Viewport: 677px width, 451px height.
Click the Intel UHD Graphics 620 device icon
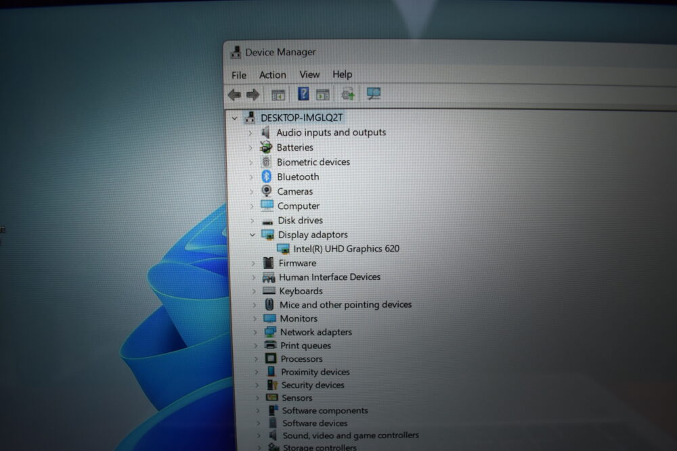(283, 249)
